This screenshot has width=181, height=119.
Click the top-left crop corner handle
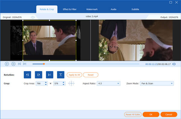(x=23, y=20)
